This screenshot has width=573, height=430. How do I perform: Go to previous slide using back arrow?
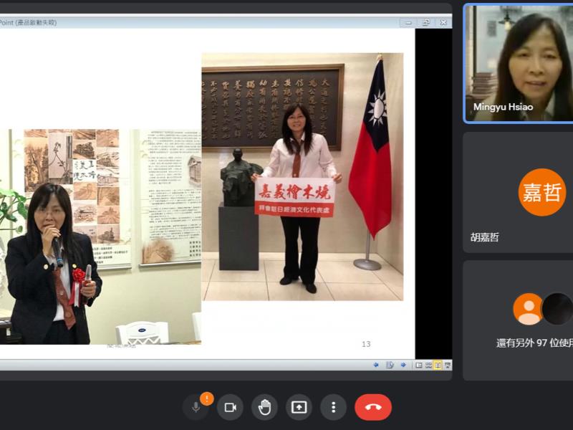pyautogui.click(x=375, y=365)
